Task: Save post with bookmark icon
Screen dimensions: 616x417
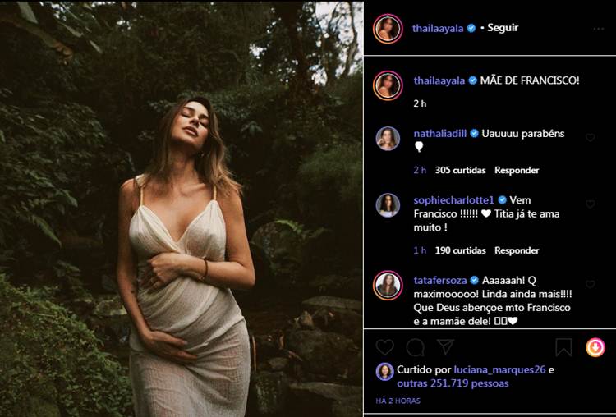Action: [563, 347]
